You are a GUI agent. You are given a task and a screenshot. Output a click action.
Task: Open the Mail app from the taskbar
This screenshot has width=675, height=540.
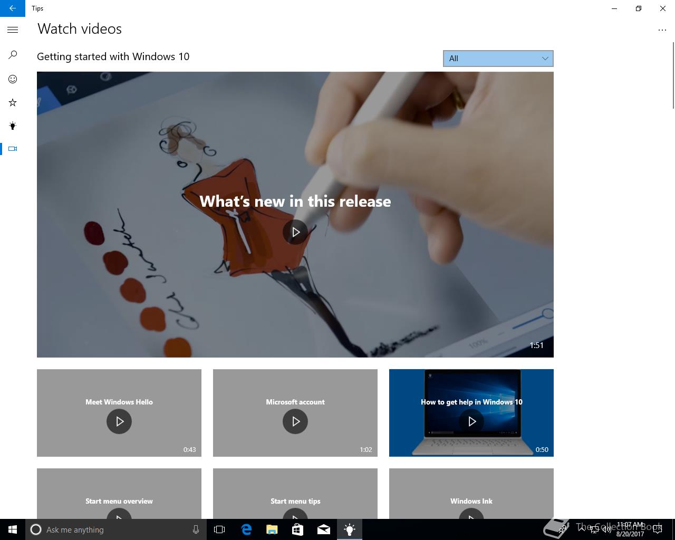coord(323,529)
